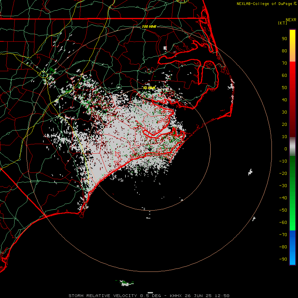Click the 50 NMI range ring label
Screen dimensions: 298x298
pyautogui.click(x=149, y=88)
